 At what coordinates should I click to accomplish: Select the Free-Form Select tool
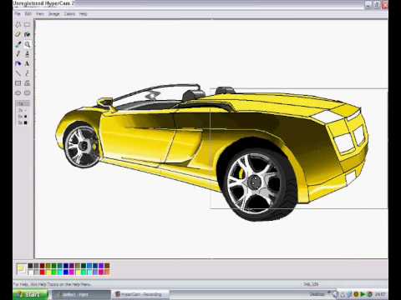(x=18, y=25)
